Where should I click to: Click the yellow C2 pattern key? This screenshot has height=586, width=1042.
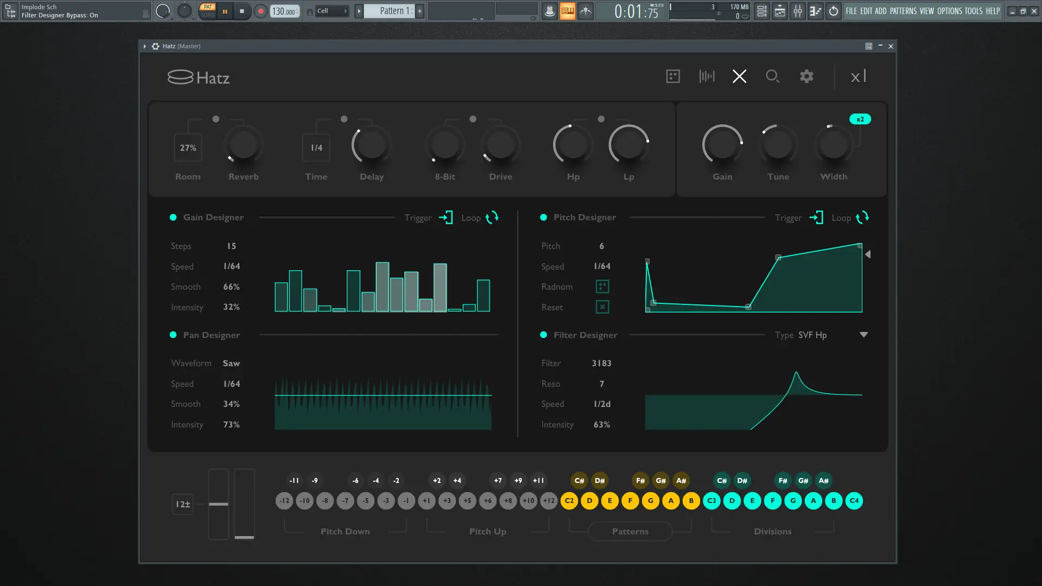[x=569, y=501]
